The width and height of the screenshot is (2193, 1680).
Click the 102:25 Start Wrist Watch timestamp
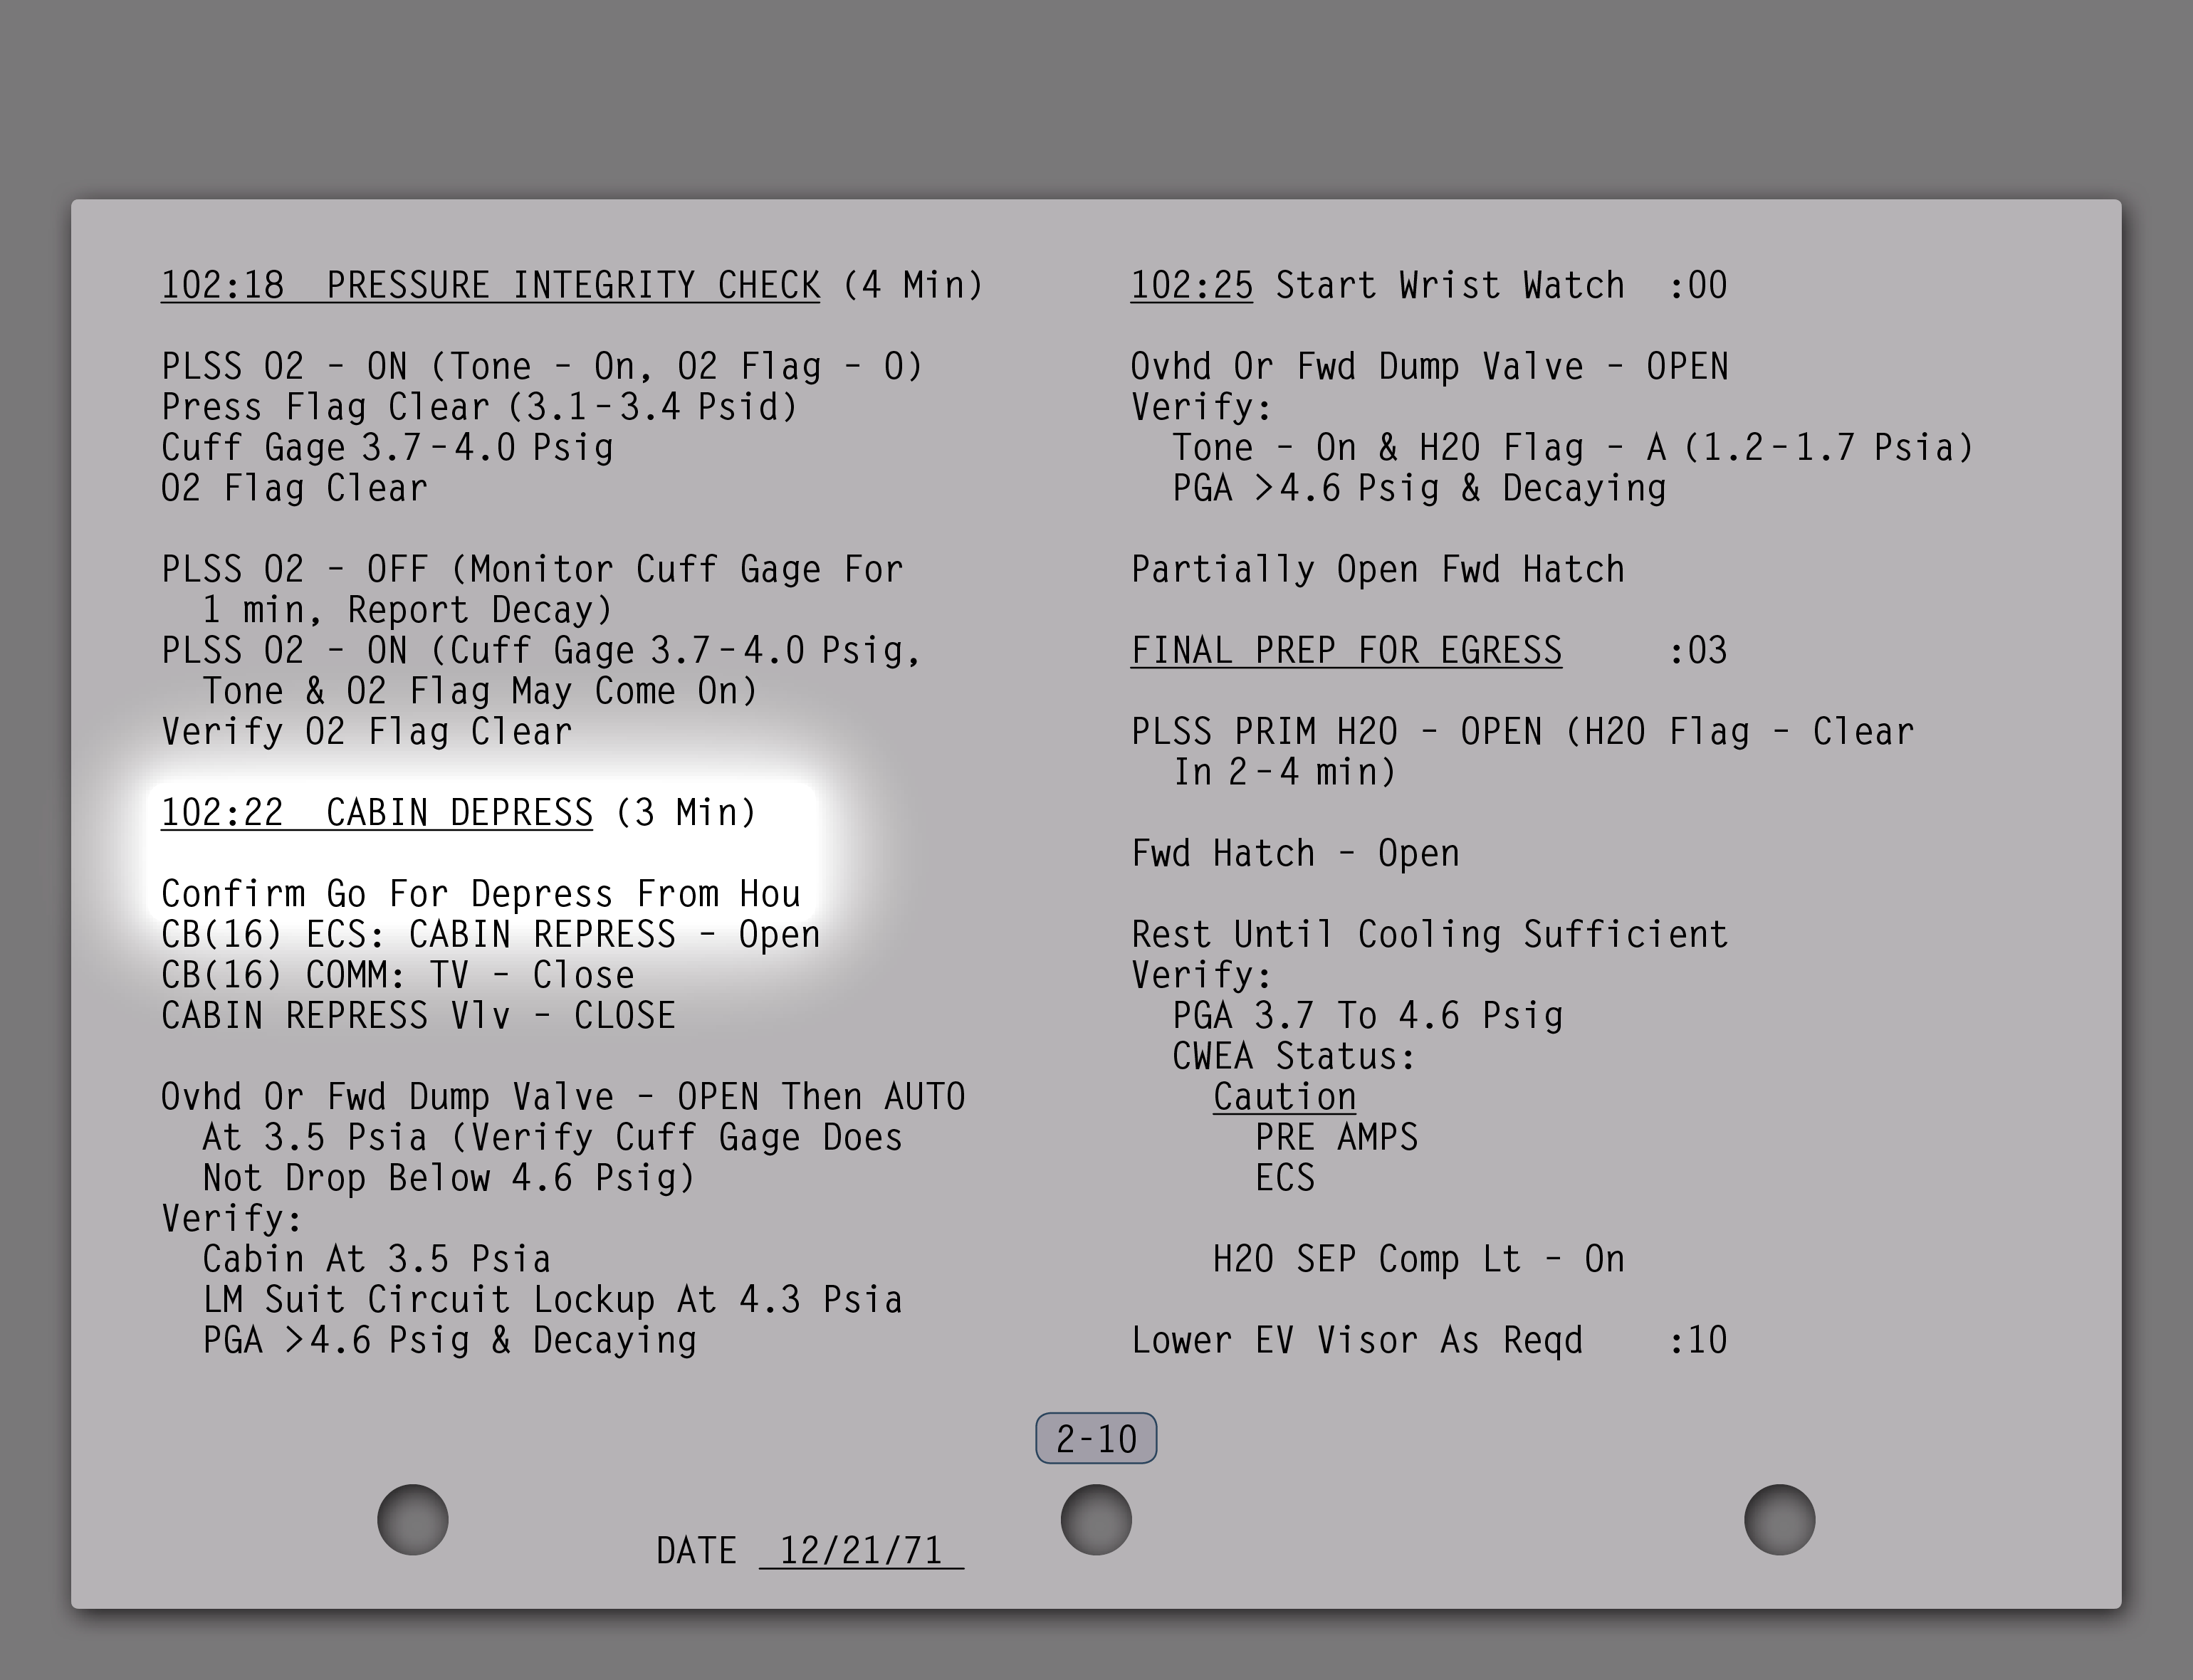point(1191,285)
